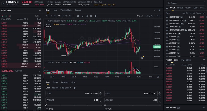Click the limit order info icon
207x111 pixels.
pos(75,88)
